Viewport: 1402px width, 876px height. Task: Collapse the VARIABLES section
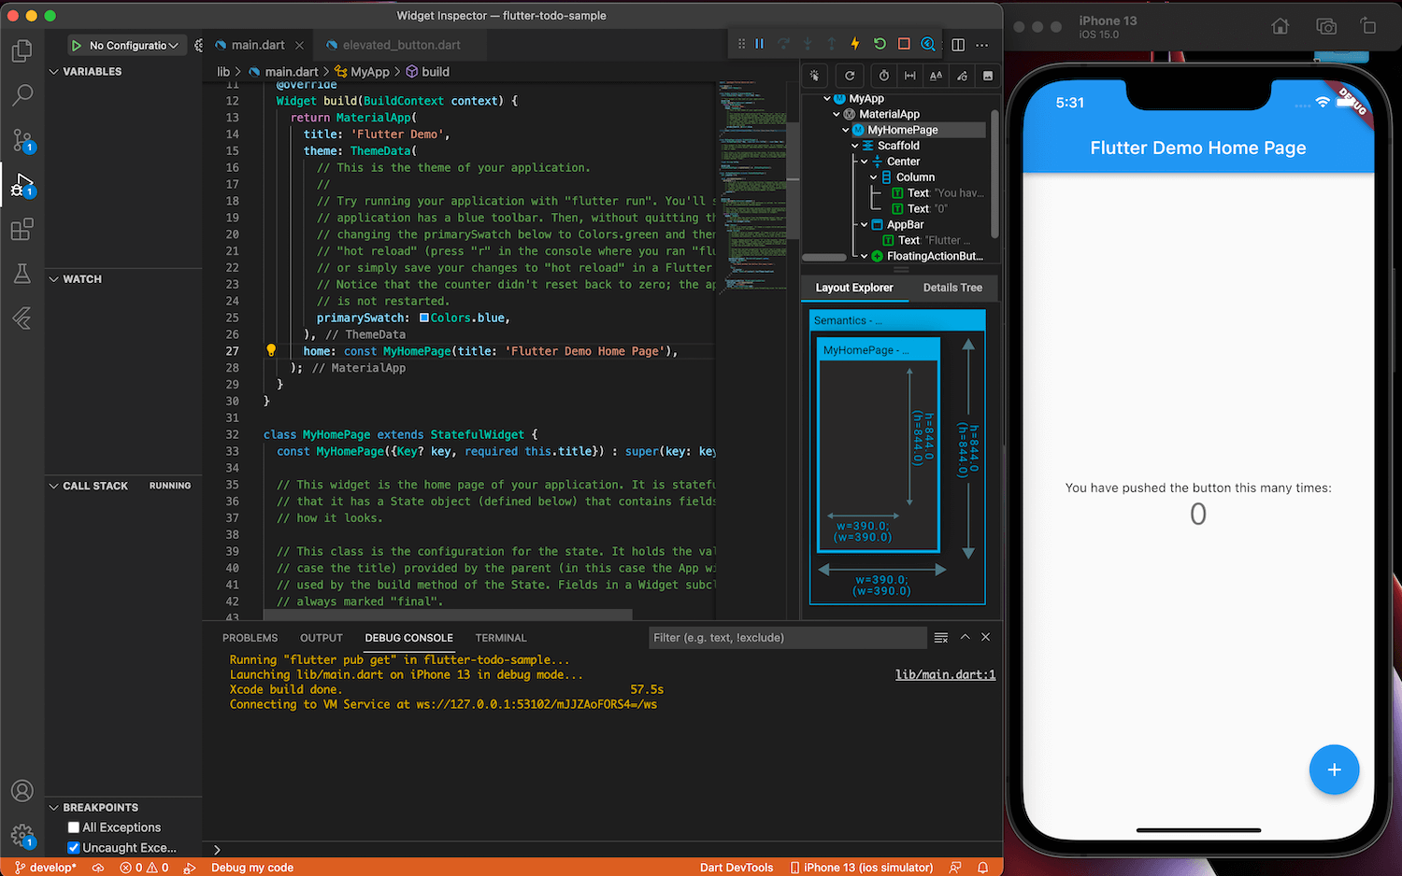click(x=54, y=72)
